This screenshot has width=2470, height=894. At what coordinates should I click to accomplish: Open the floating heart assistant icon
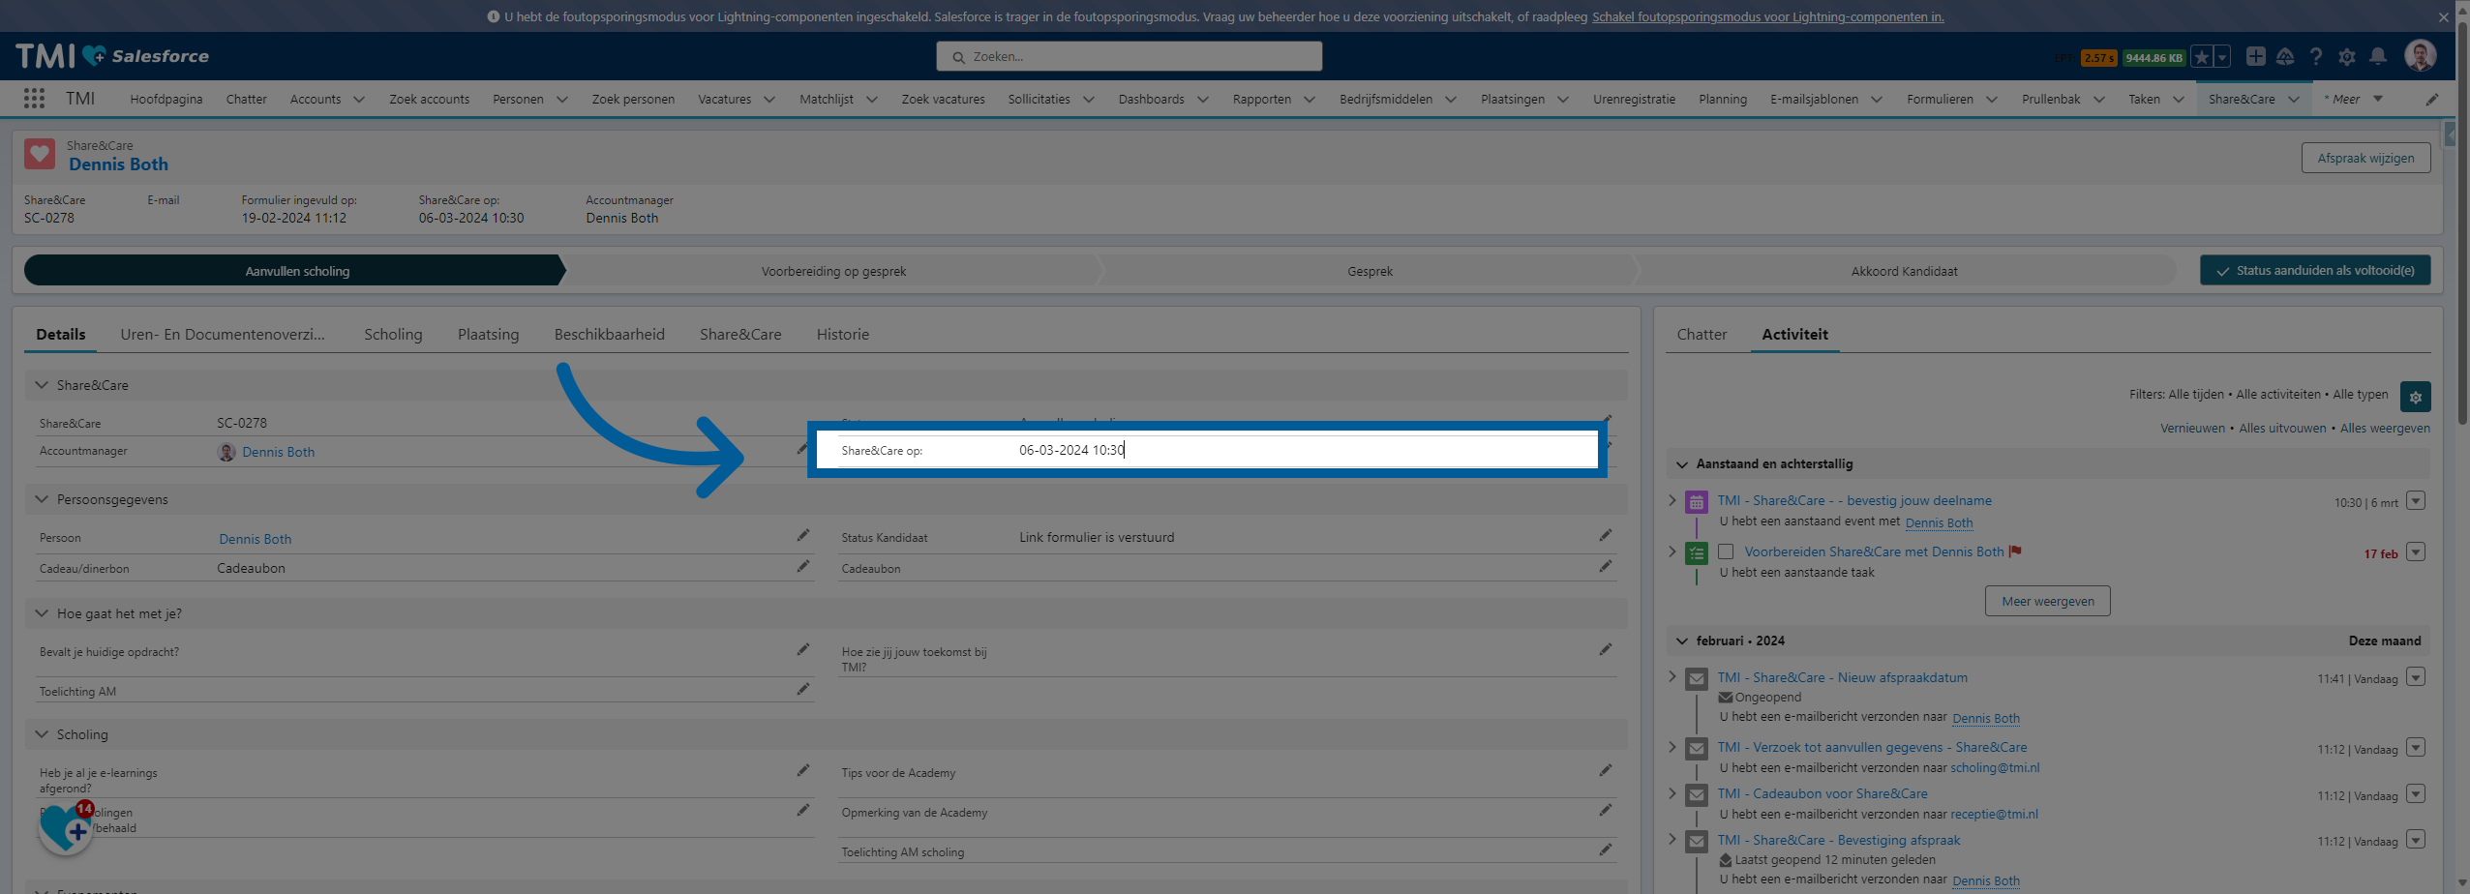(66, 828)
